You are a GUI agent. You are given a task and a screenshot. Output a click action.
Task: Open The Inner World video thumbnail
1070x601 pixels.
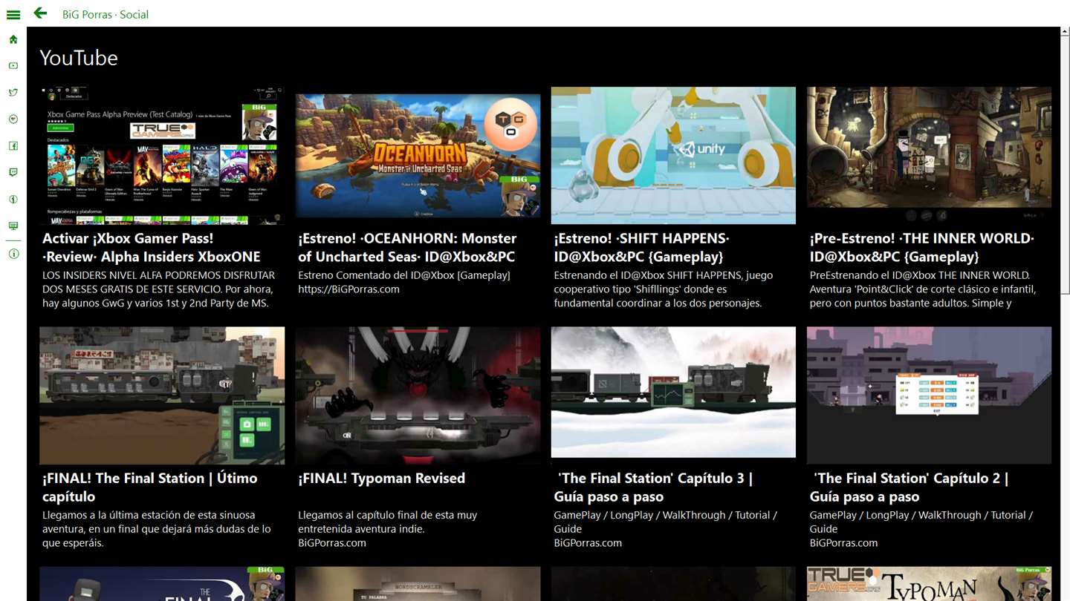[x=929, y=155]
